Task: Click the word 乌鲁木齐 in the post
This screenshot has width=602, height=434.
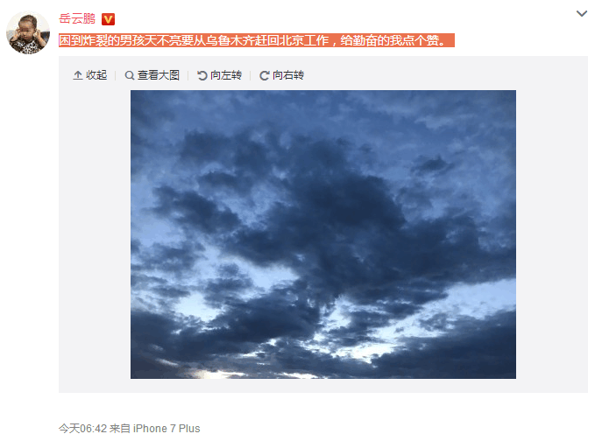Action: tap(230, 40)
